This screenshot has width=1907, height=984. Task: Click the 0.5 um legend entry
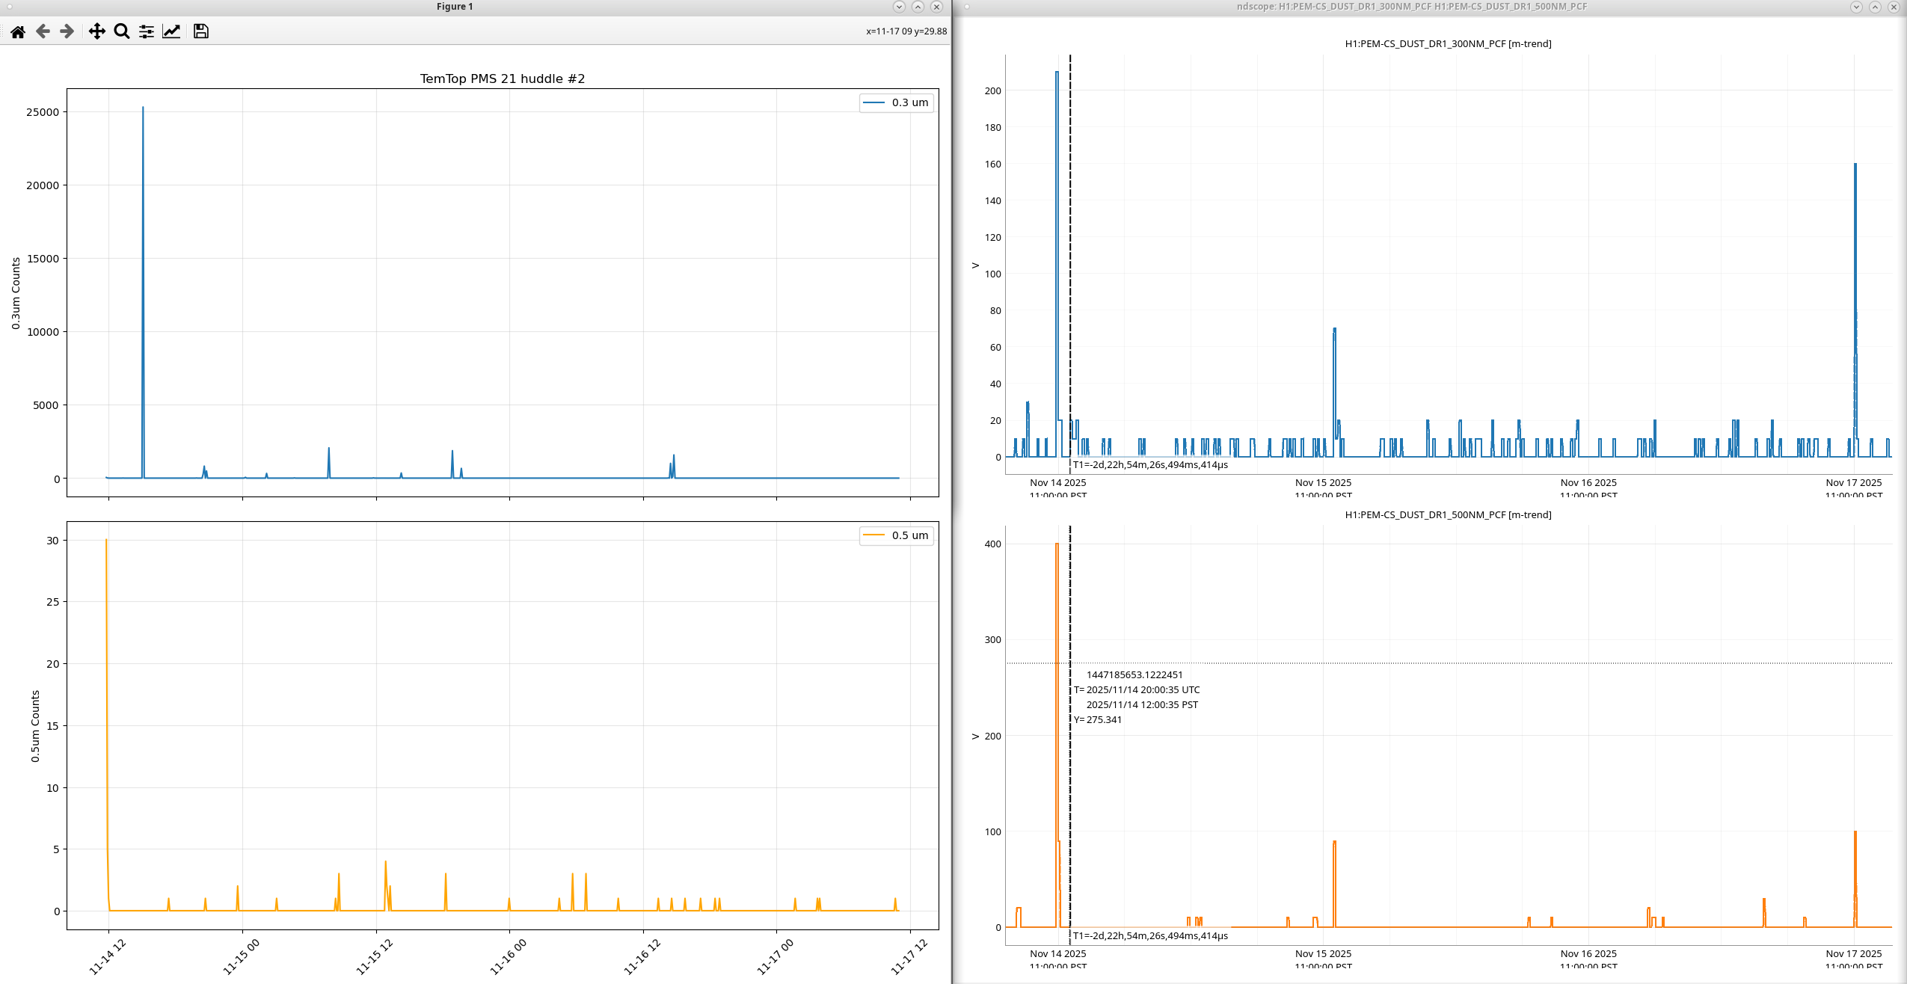909,535
